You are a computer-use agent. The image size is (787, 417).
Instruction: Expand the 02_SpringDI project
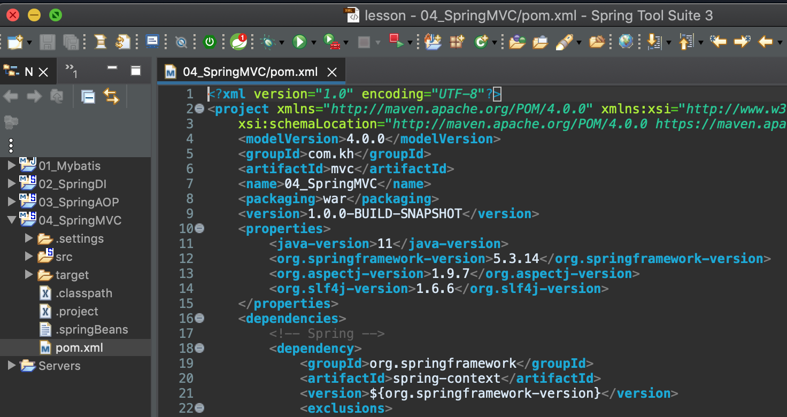pyautogui.click(x=12, y=184)
